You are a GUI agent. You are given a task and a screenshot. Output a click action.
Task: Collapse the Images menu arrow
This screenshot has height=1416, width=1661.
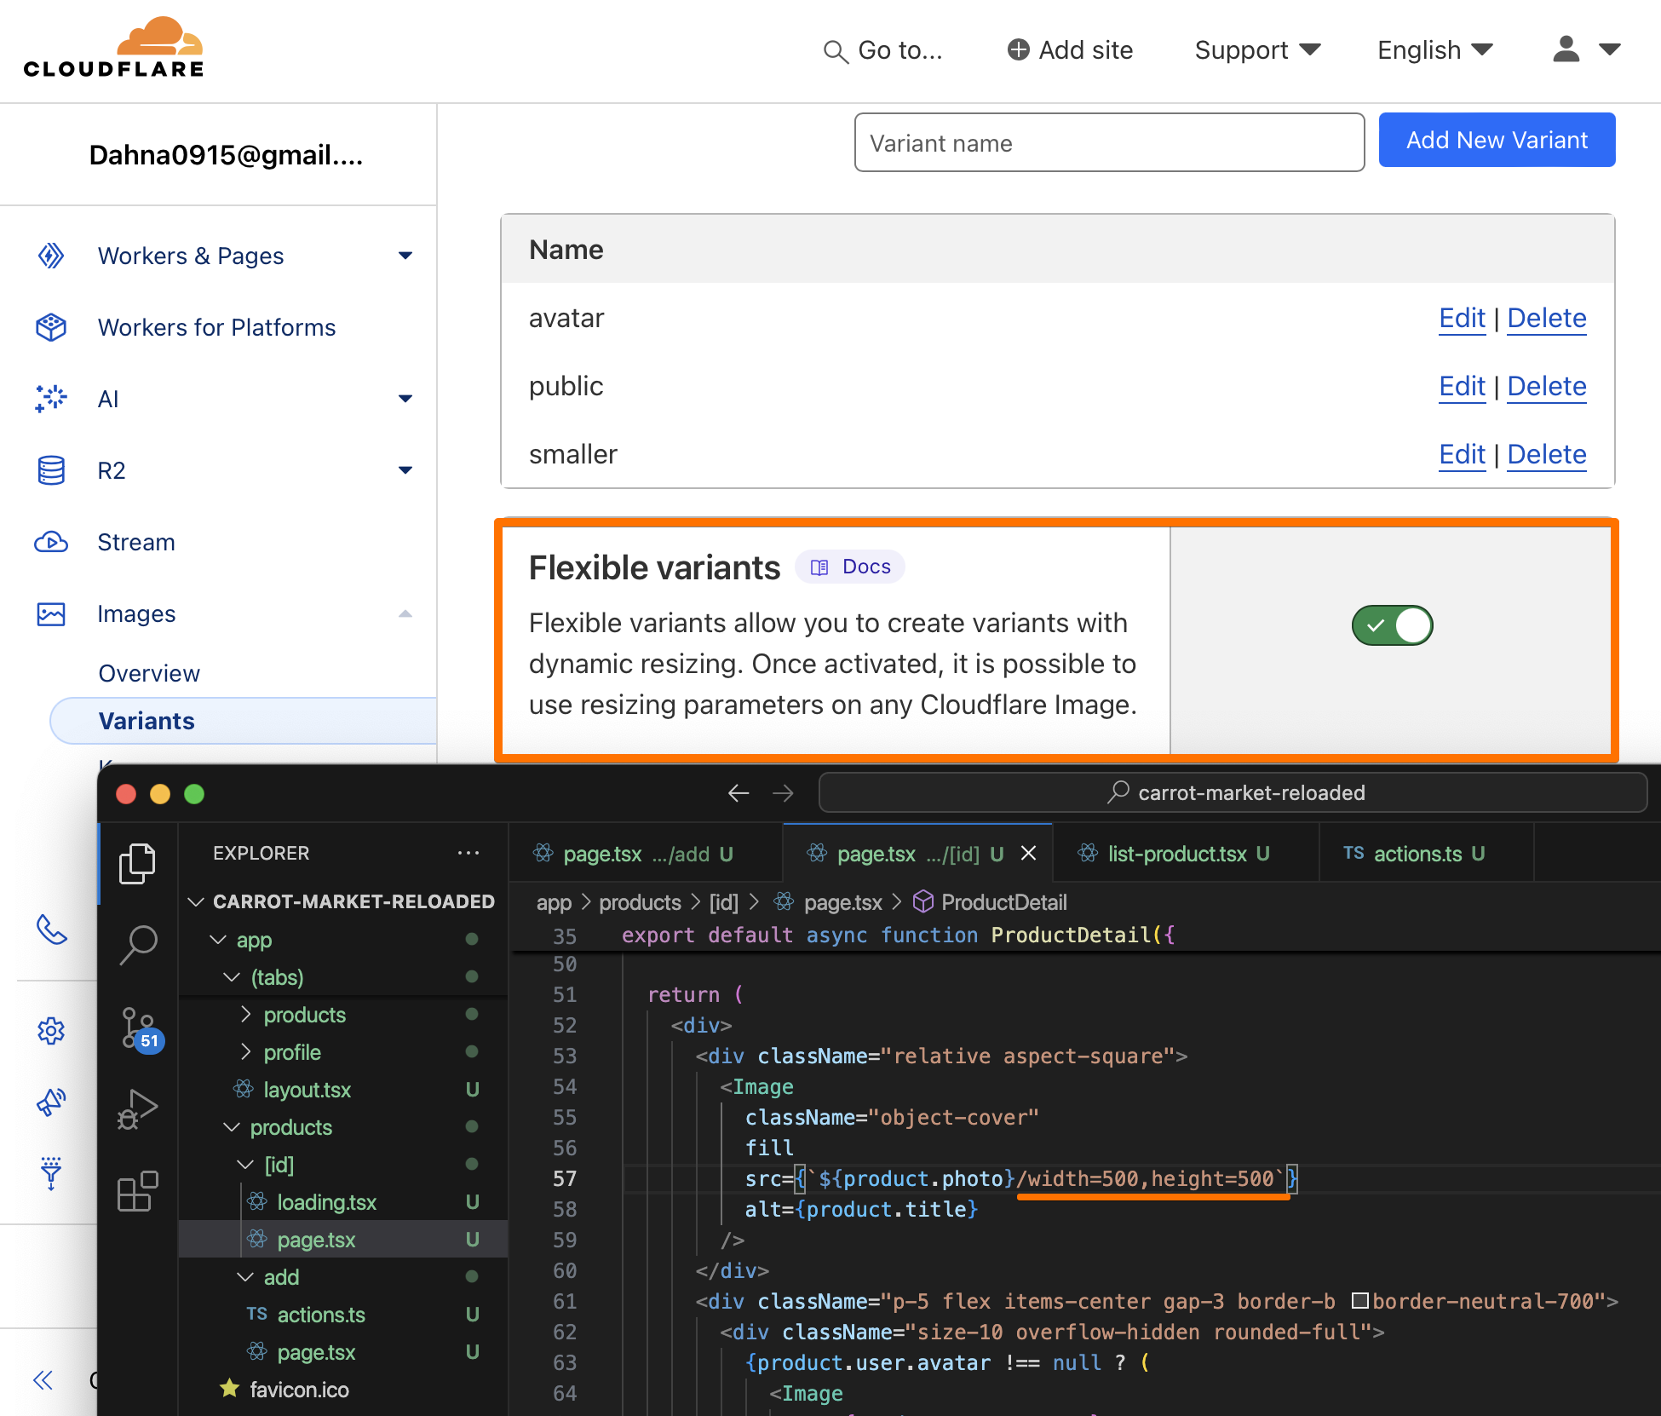pos(405,613)
